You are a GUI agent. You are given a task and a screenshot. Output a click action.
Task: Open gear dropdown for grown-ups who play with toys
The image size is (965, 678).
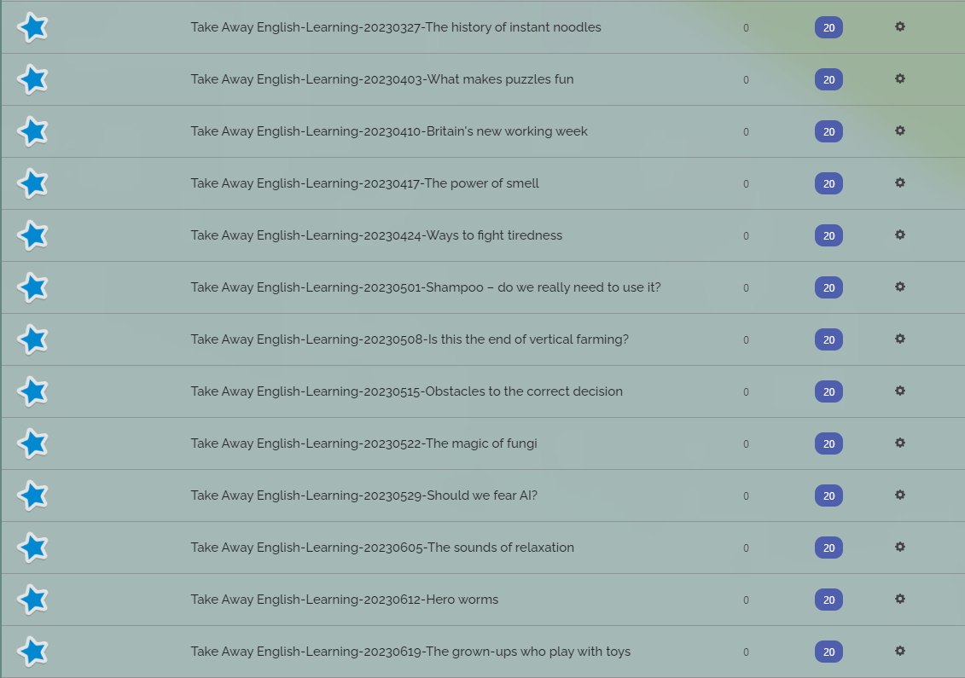click(900, 651)
